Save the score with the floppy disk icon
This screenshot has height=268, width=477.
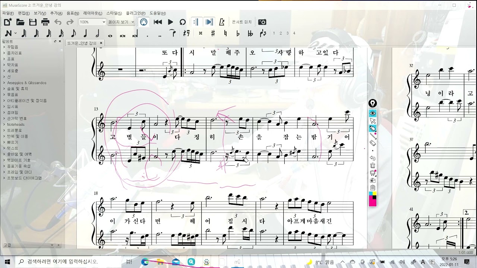(33, 22)
